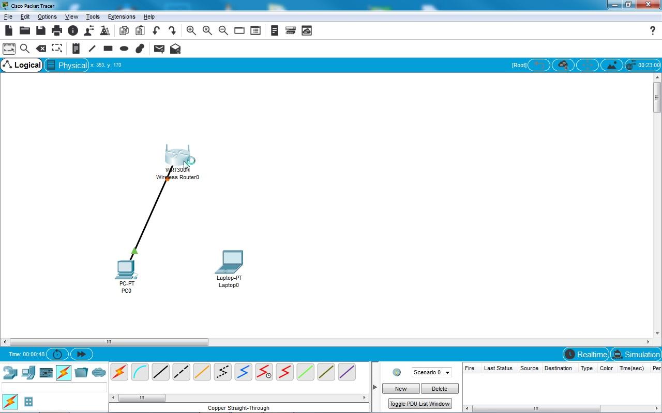Create a new file with the New icon
This screenshot has width=662, height=413.
tap(8, 31)
